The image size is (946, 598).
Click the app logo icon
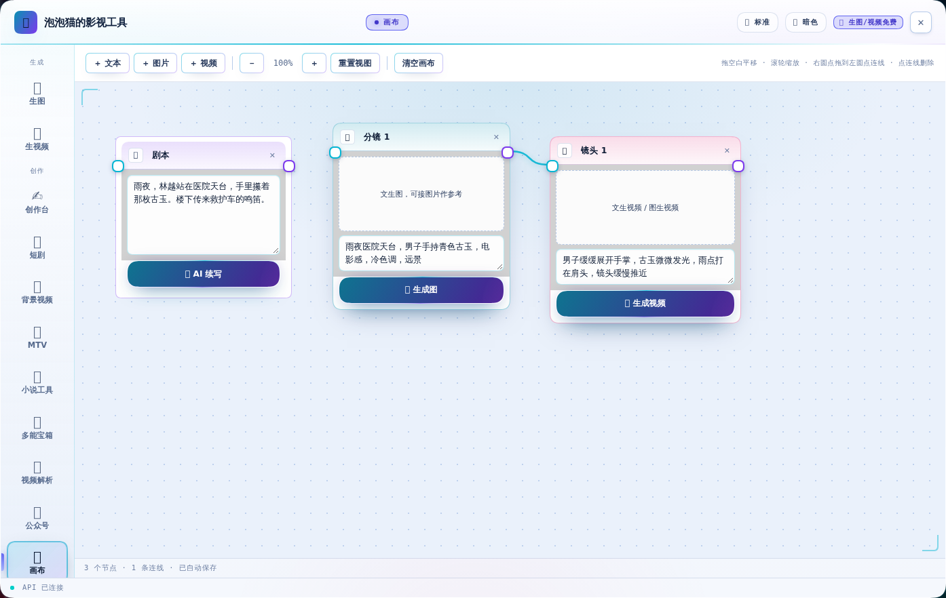[x=26, y=22]
